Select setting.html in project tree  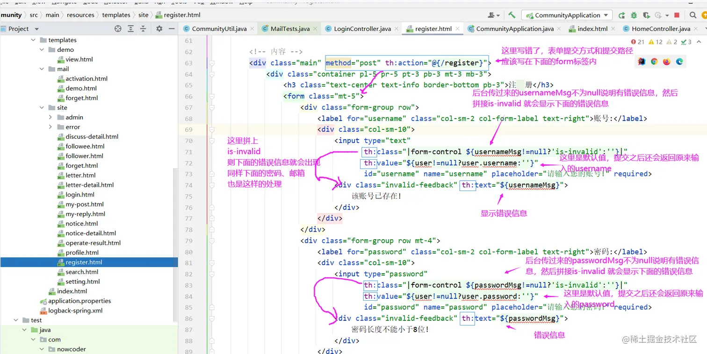(x=83, y=282)
